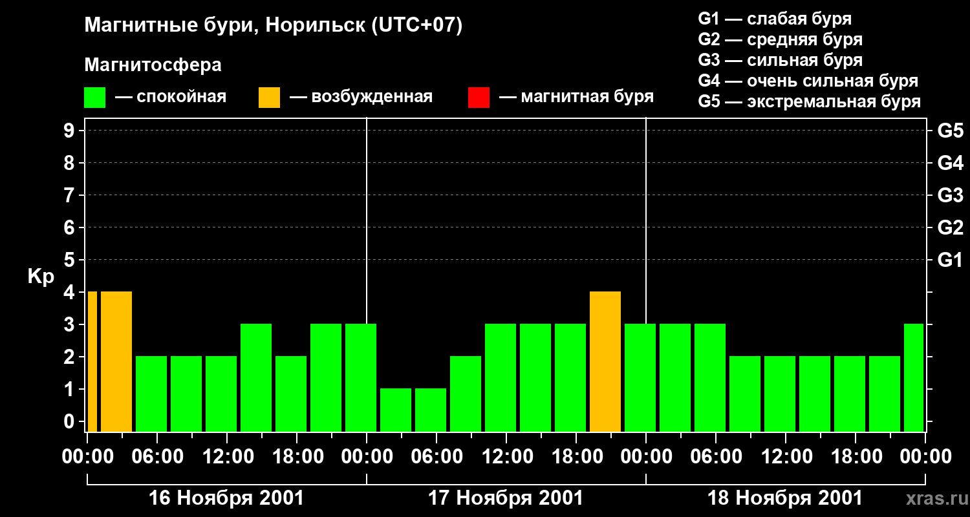Viewport: 970px width, 517px height.
Task: Click the orange 'возбужденная' legend swatch
Action: (x=269, y=98)
